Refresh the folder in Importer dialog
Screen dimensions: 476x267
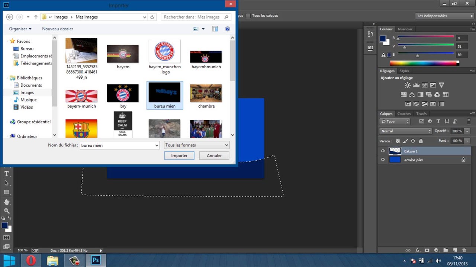152,17
